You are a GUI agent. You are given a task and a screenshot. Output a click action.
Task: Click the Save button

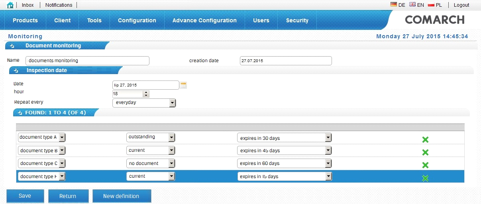(x=25, y=196)
